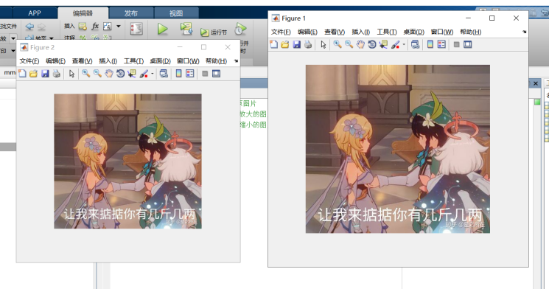Viewport: 549px width, 289px height.
Task: Open 窗口(W) menu in Figure 2
Action: 188,61
